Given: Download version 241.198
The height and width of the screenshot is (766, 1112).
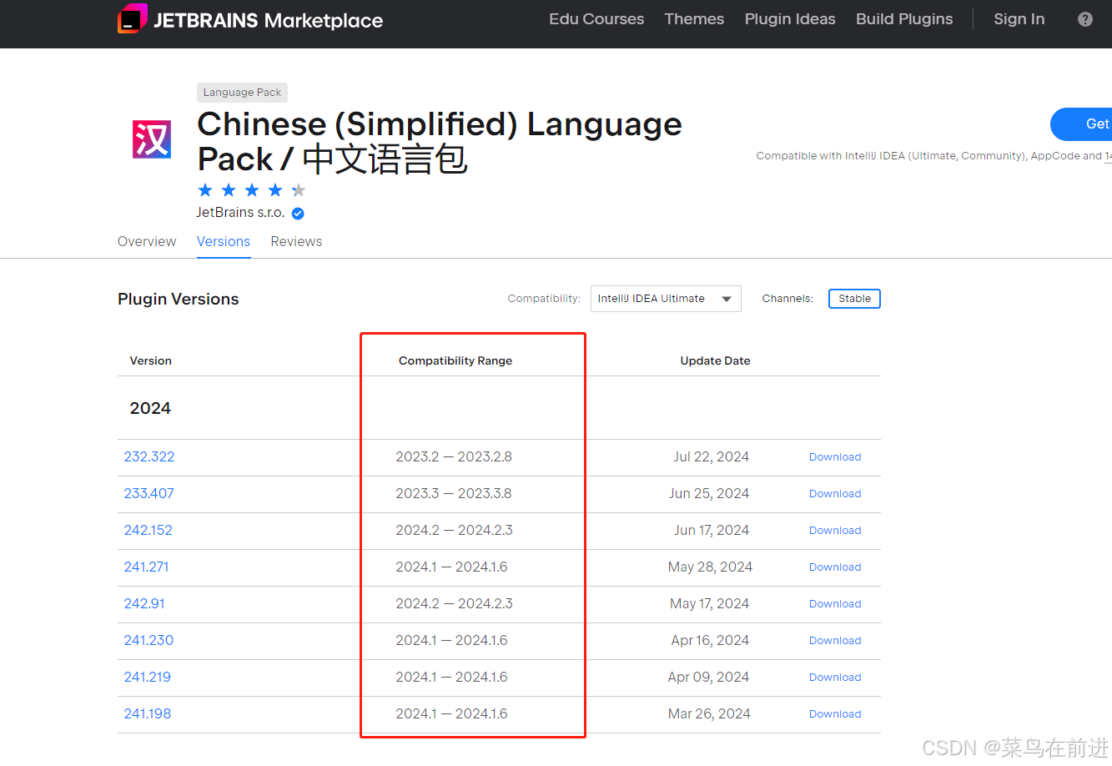Looking at the screenshot, I should 835,714.
